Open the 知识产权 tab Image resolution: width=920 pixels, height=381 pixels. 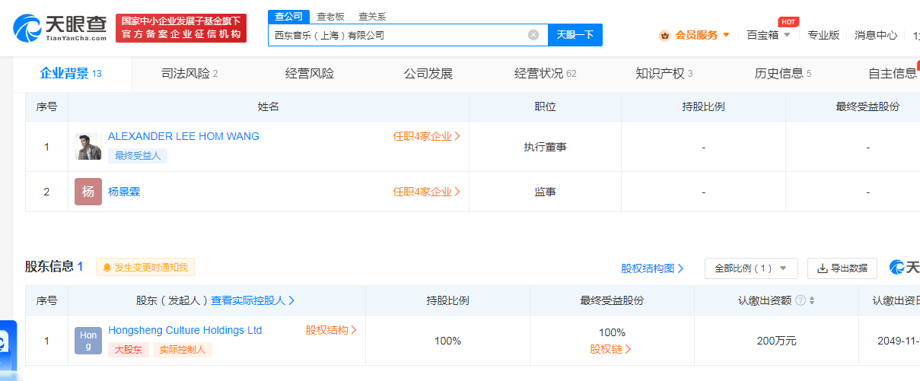[x=664, y=74]
